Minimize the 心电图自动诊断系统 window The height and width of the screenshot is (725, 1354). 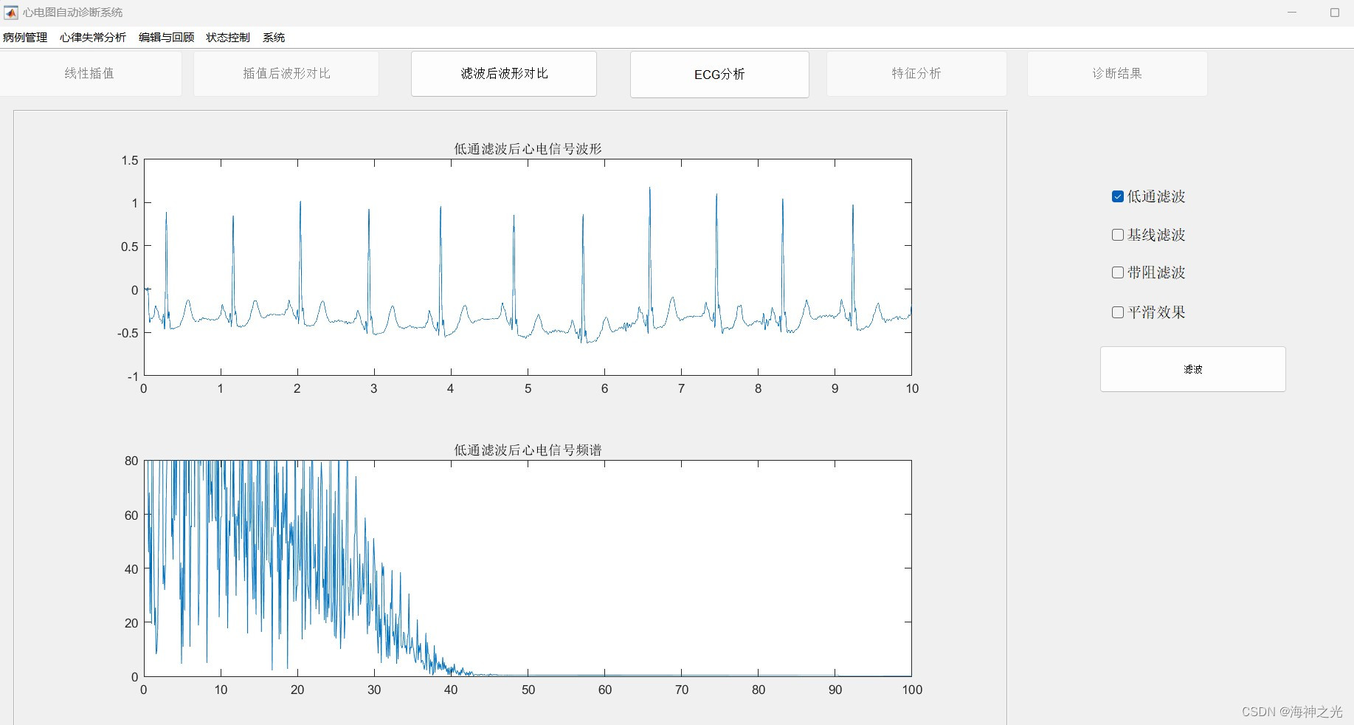1292,13
